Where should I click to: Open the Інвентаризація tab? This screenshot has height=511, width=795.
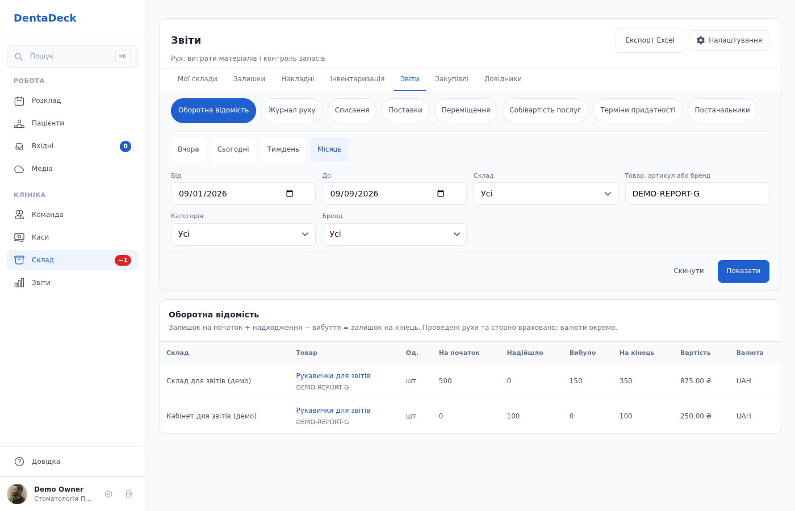click(357, 79)
